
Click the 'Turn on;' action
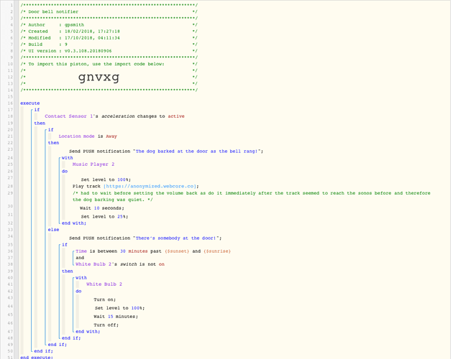pos(104,299)
